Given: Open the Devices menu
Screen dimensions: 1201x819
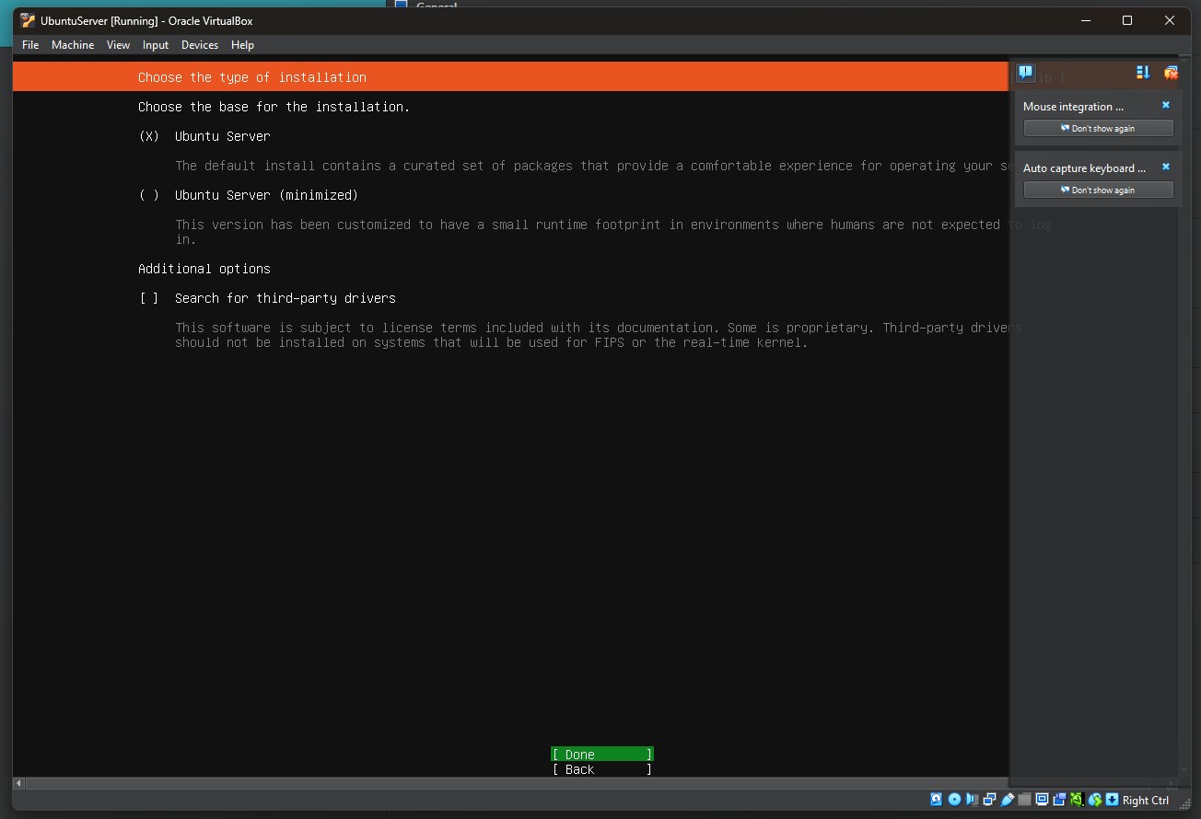Looking at the screenshot, I should pos(200,44).
